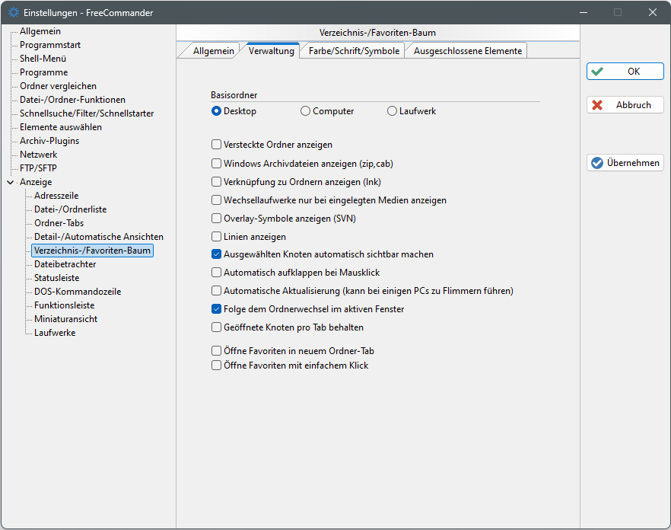Select Detail-/Automatische Ansichten entry
Screen dimensions: 671x530
(99, 237)
